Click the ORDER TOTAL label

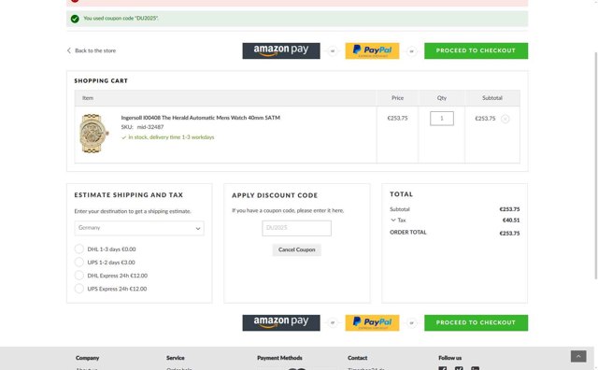pos(408,233)
